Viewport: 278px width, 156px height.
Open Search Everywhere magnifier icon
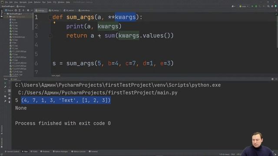click(268, 6)
